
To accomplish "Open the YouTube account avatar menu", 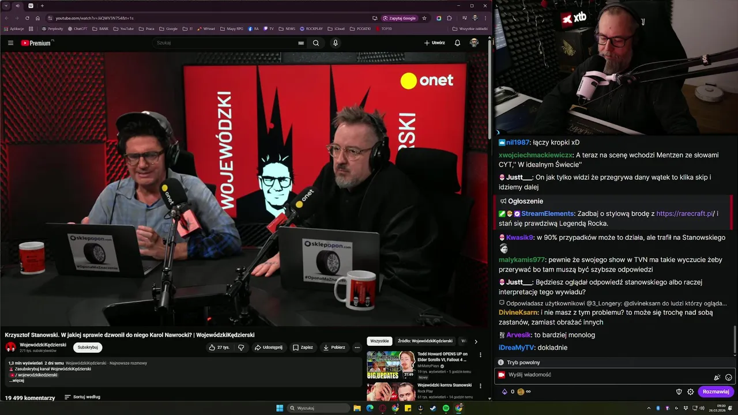I will 474,43.
